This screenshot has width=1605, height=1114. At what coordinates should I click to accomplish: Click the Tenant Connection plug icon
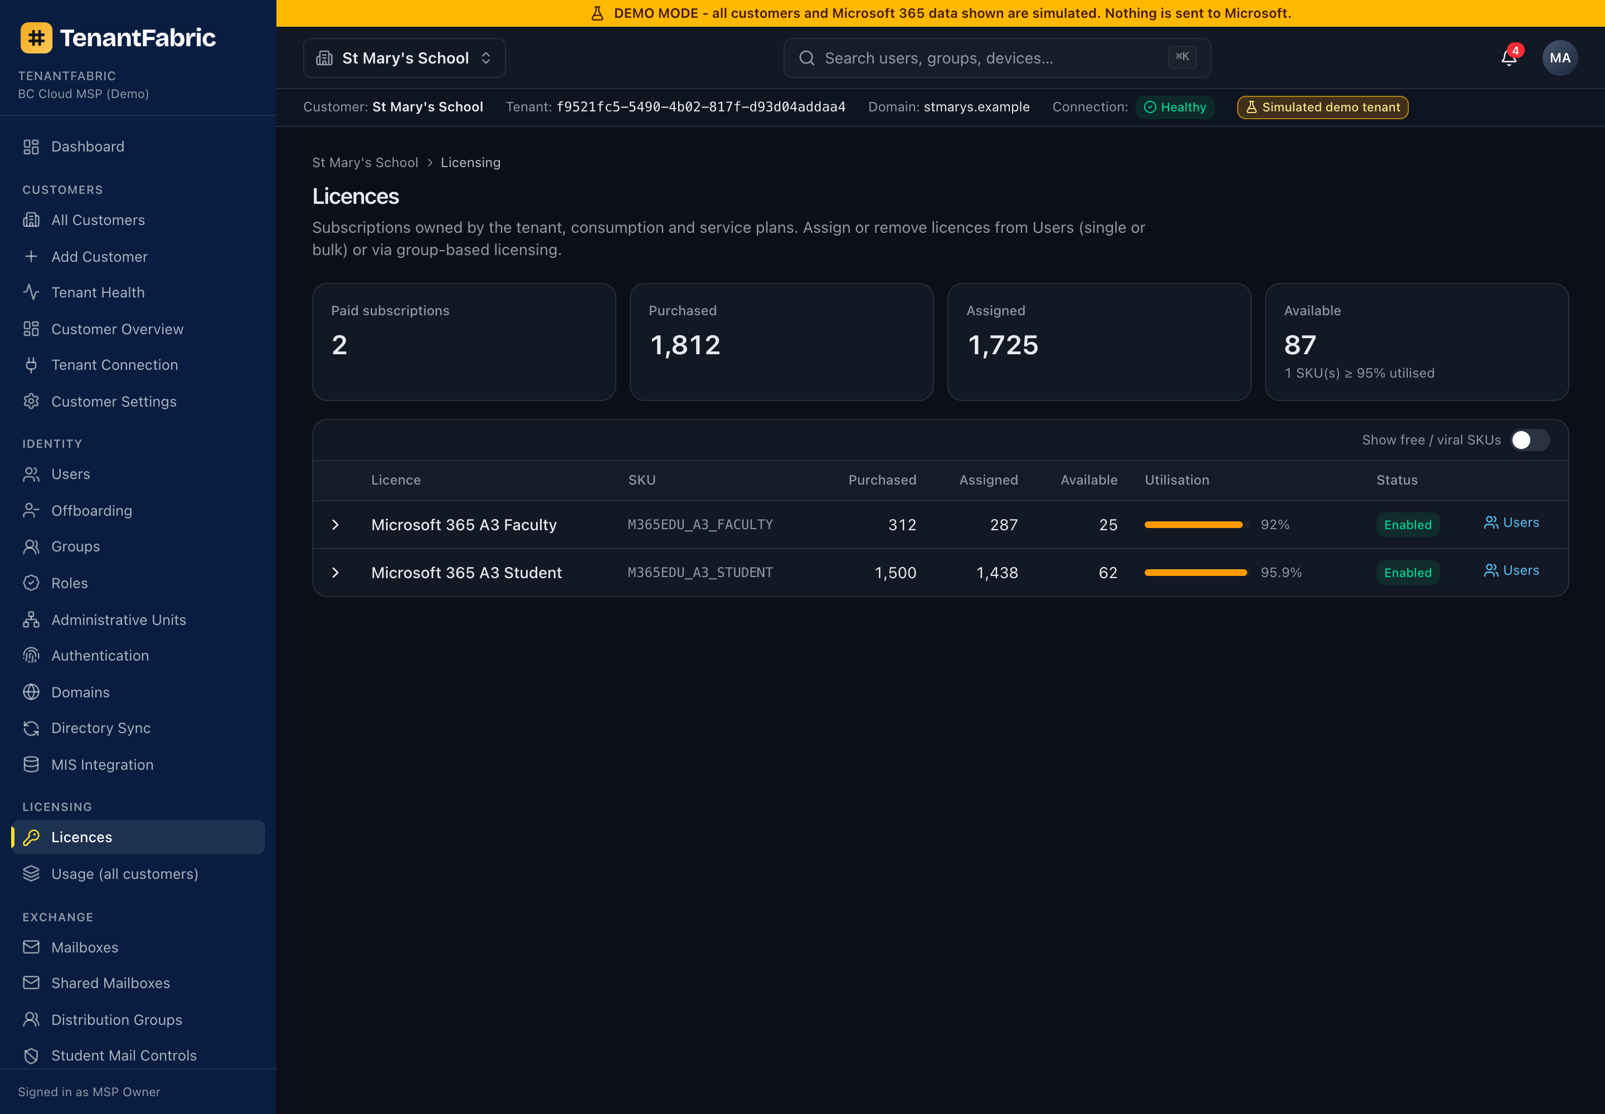(x=31, y=365)
